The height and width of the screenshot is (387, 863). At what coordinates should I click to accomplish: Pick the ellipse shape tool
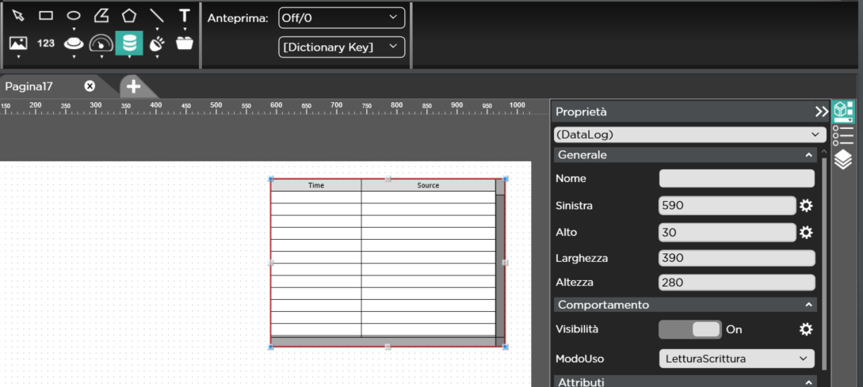(74, 15)
